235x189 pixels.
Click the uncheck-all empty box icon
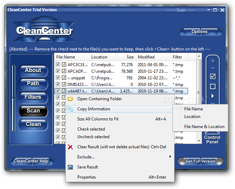[x=213, y=86]
